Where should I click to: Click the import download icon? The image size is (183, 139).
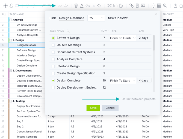pyautogui.click(x=175, y=6)
